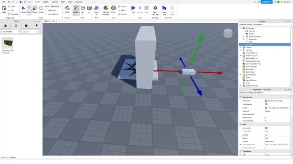Open the PLUGINS ribbon tab

(x=78, y=2)
